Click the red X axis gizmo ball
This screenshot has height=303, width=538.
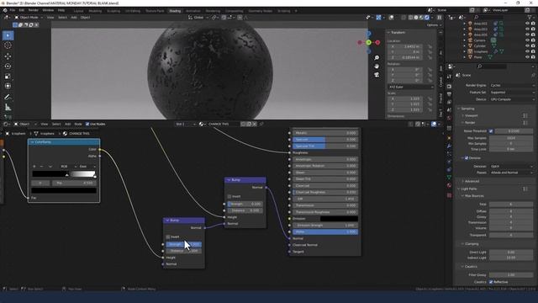tap(377, 43)
